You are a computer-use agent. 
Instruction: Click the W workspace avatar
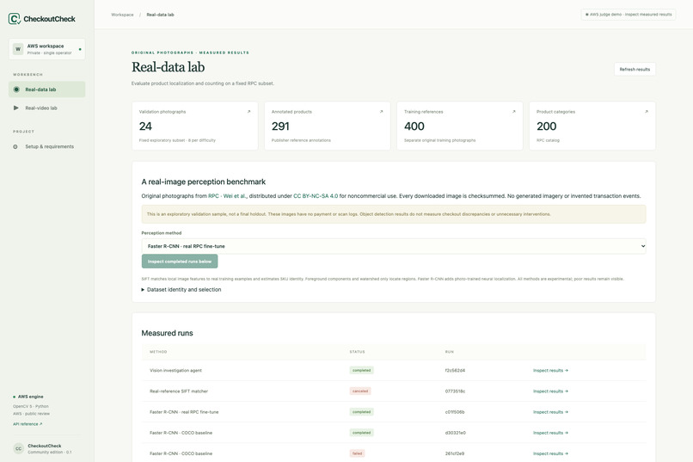pos(18,49)
